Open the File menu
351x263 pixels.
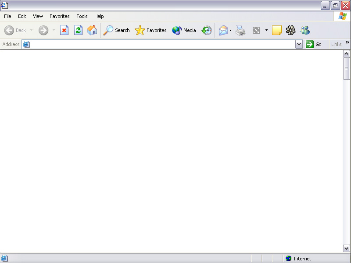(7, 16)
